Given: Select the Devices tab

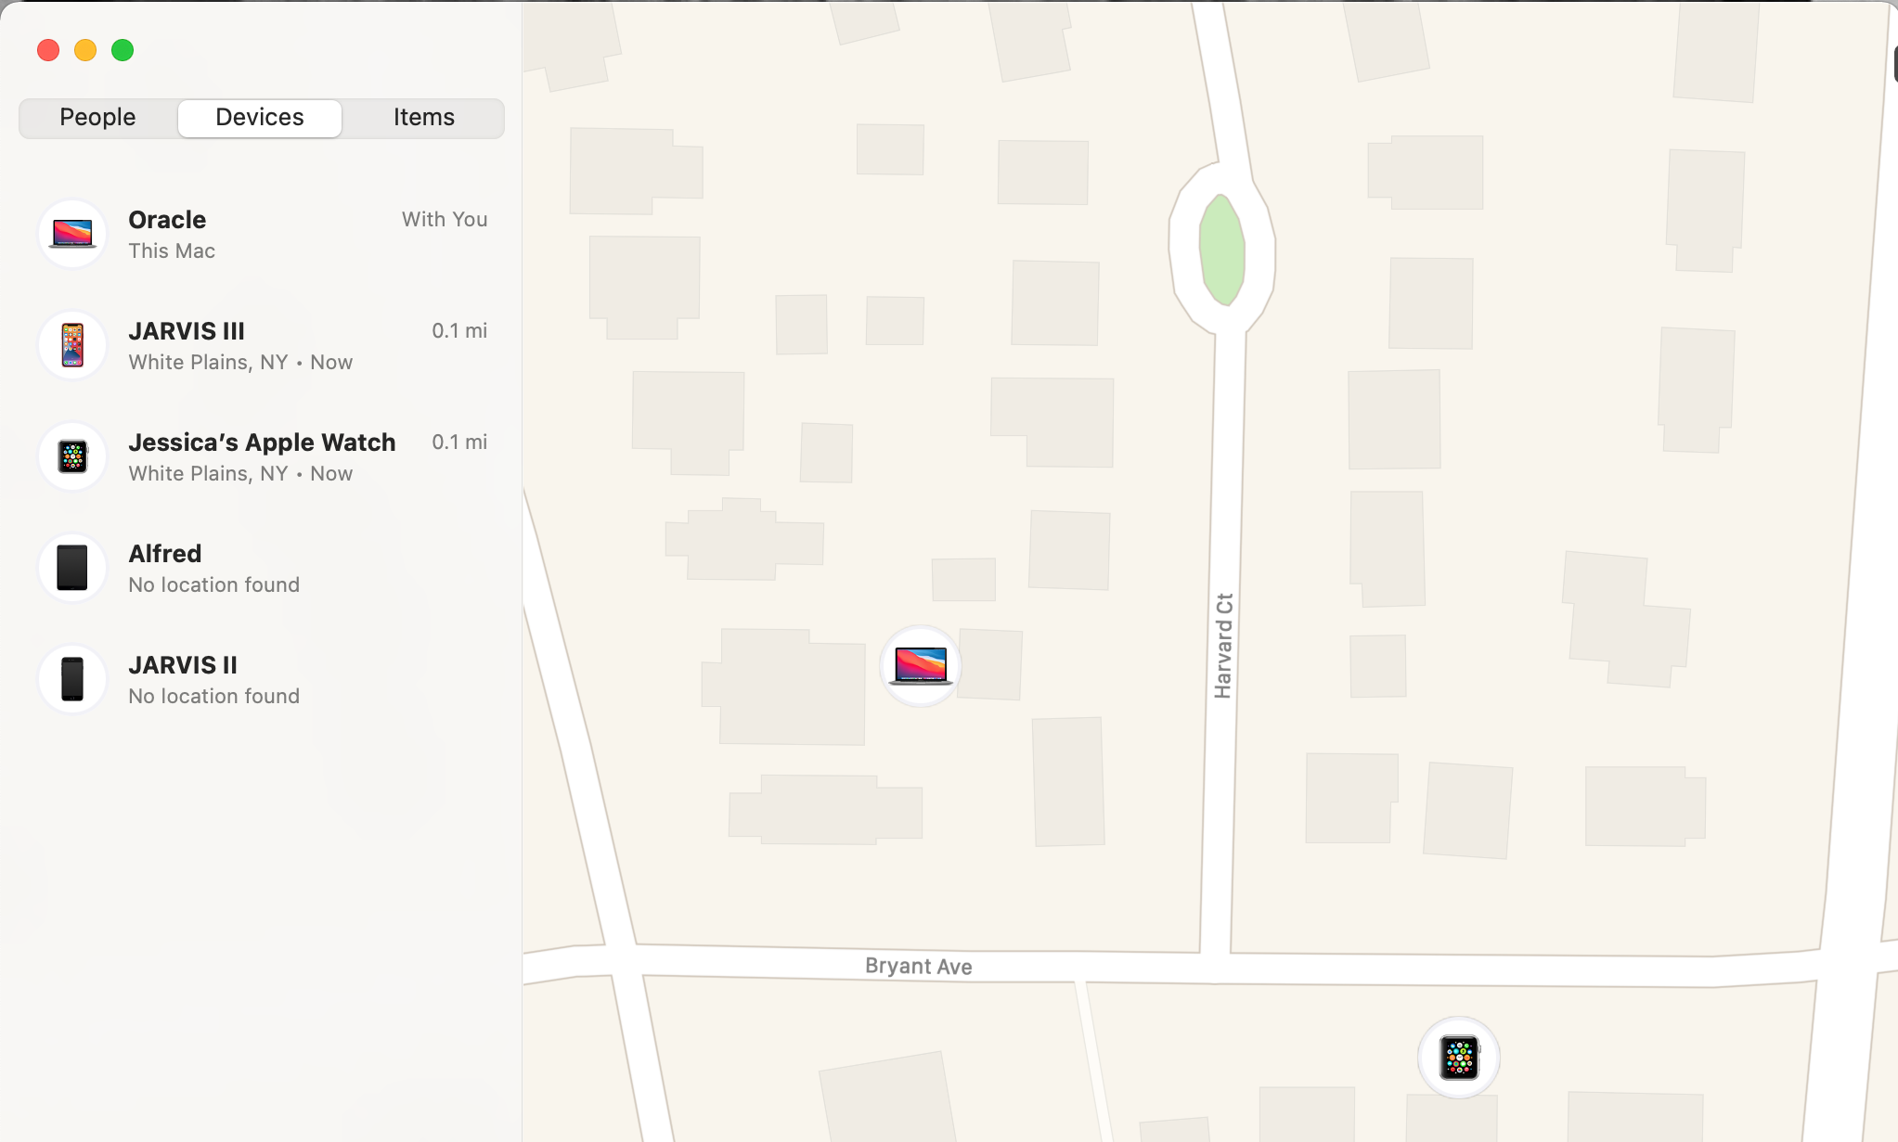Looking at the screenshot, I should pos(260,117).
